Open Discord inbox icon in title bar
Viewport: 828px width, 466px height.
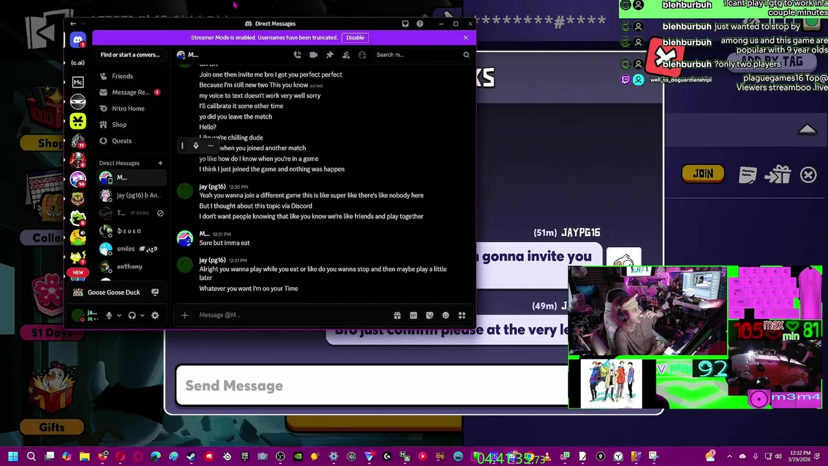click(x=405, y=24)
